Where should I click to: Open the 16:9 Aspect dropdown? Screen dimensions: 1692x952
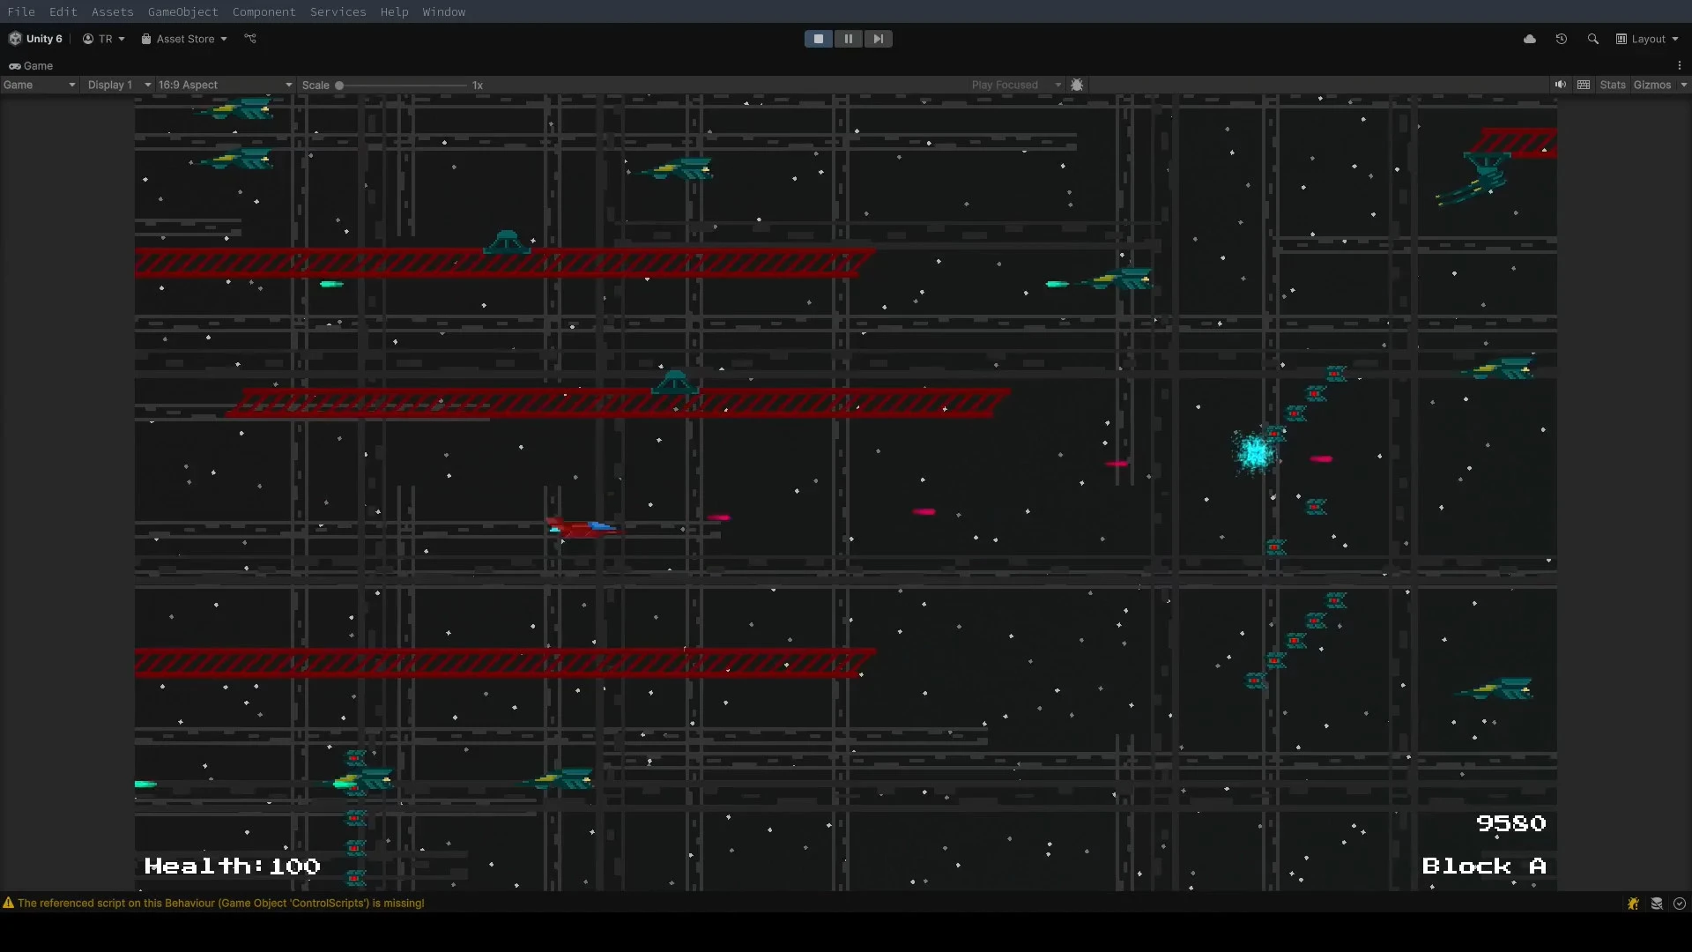pyautogui.click(x=223, y=85)
